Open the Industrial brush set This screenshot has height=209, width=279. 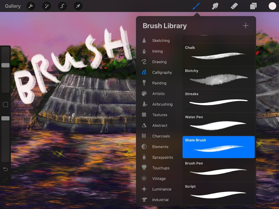[x=160, y=200]
